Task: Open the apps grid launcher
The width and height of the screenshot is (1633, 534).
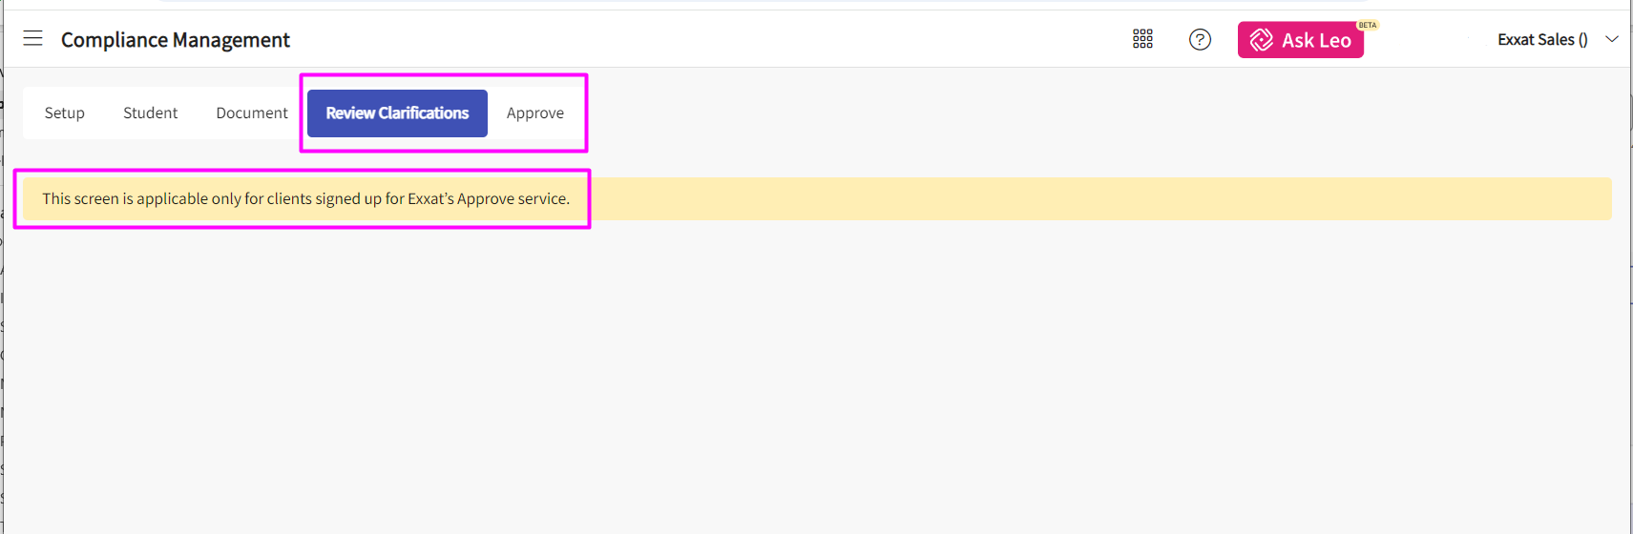Action: click(1142, 39)
